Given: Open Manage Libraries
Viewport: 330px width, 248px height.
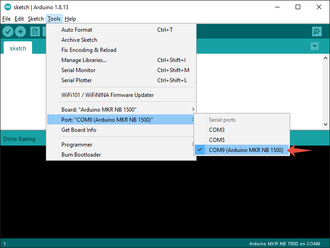Looking at the screenshot, I should click(x=84, y=60).
